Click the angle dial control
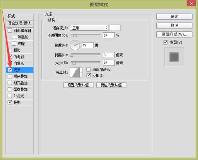The height and width of the screenshot is (160, 198). point(75,45)
